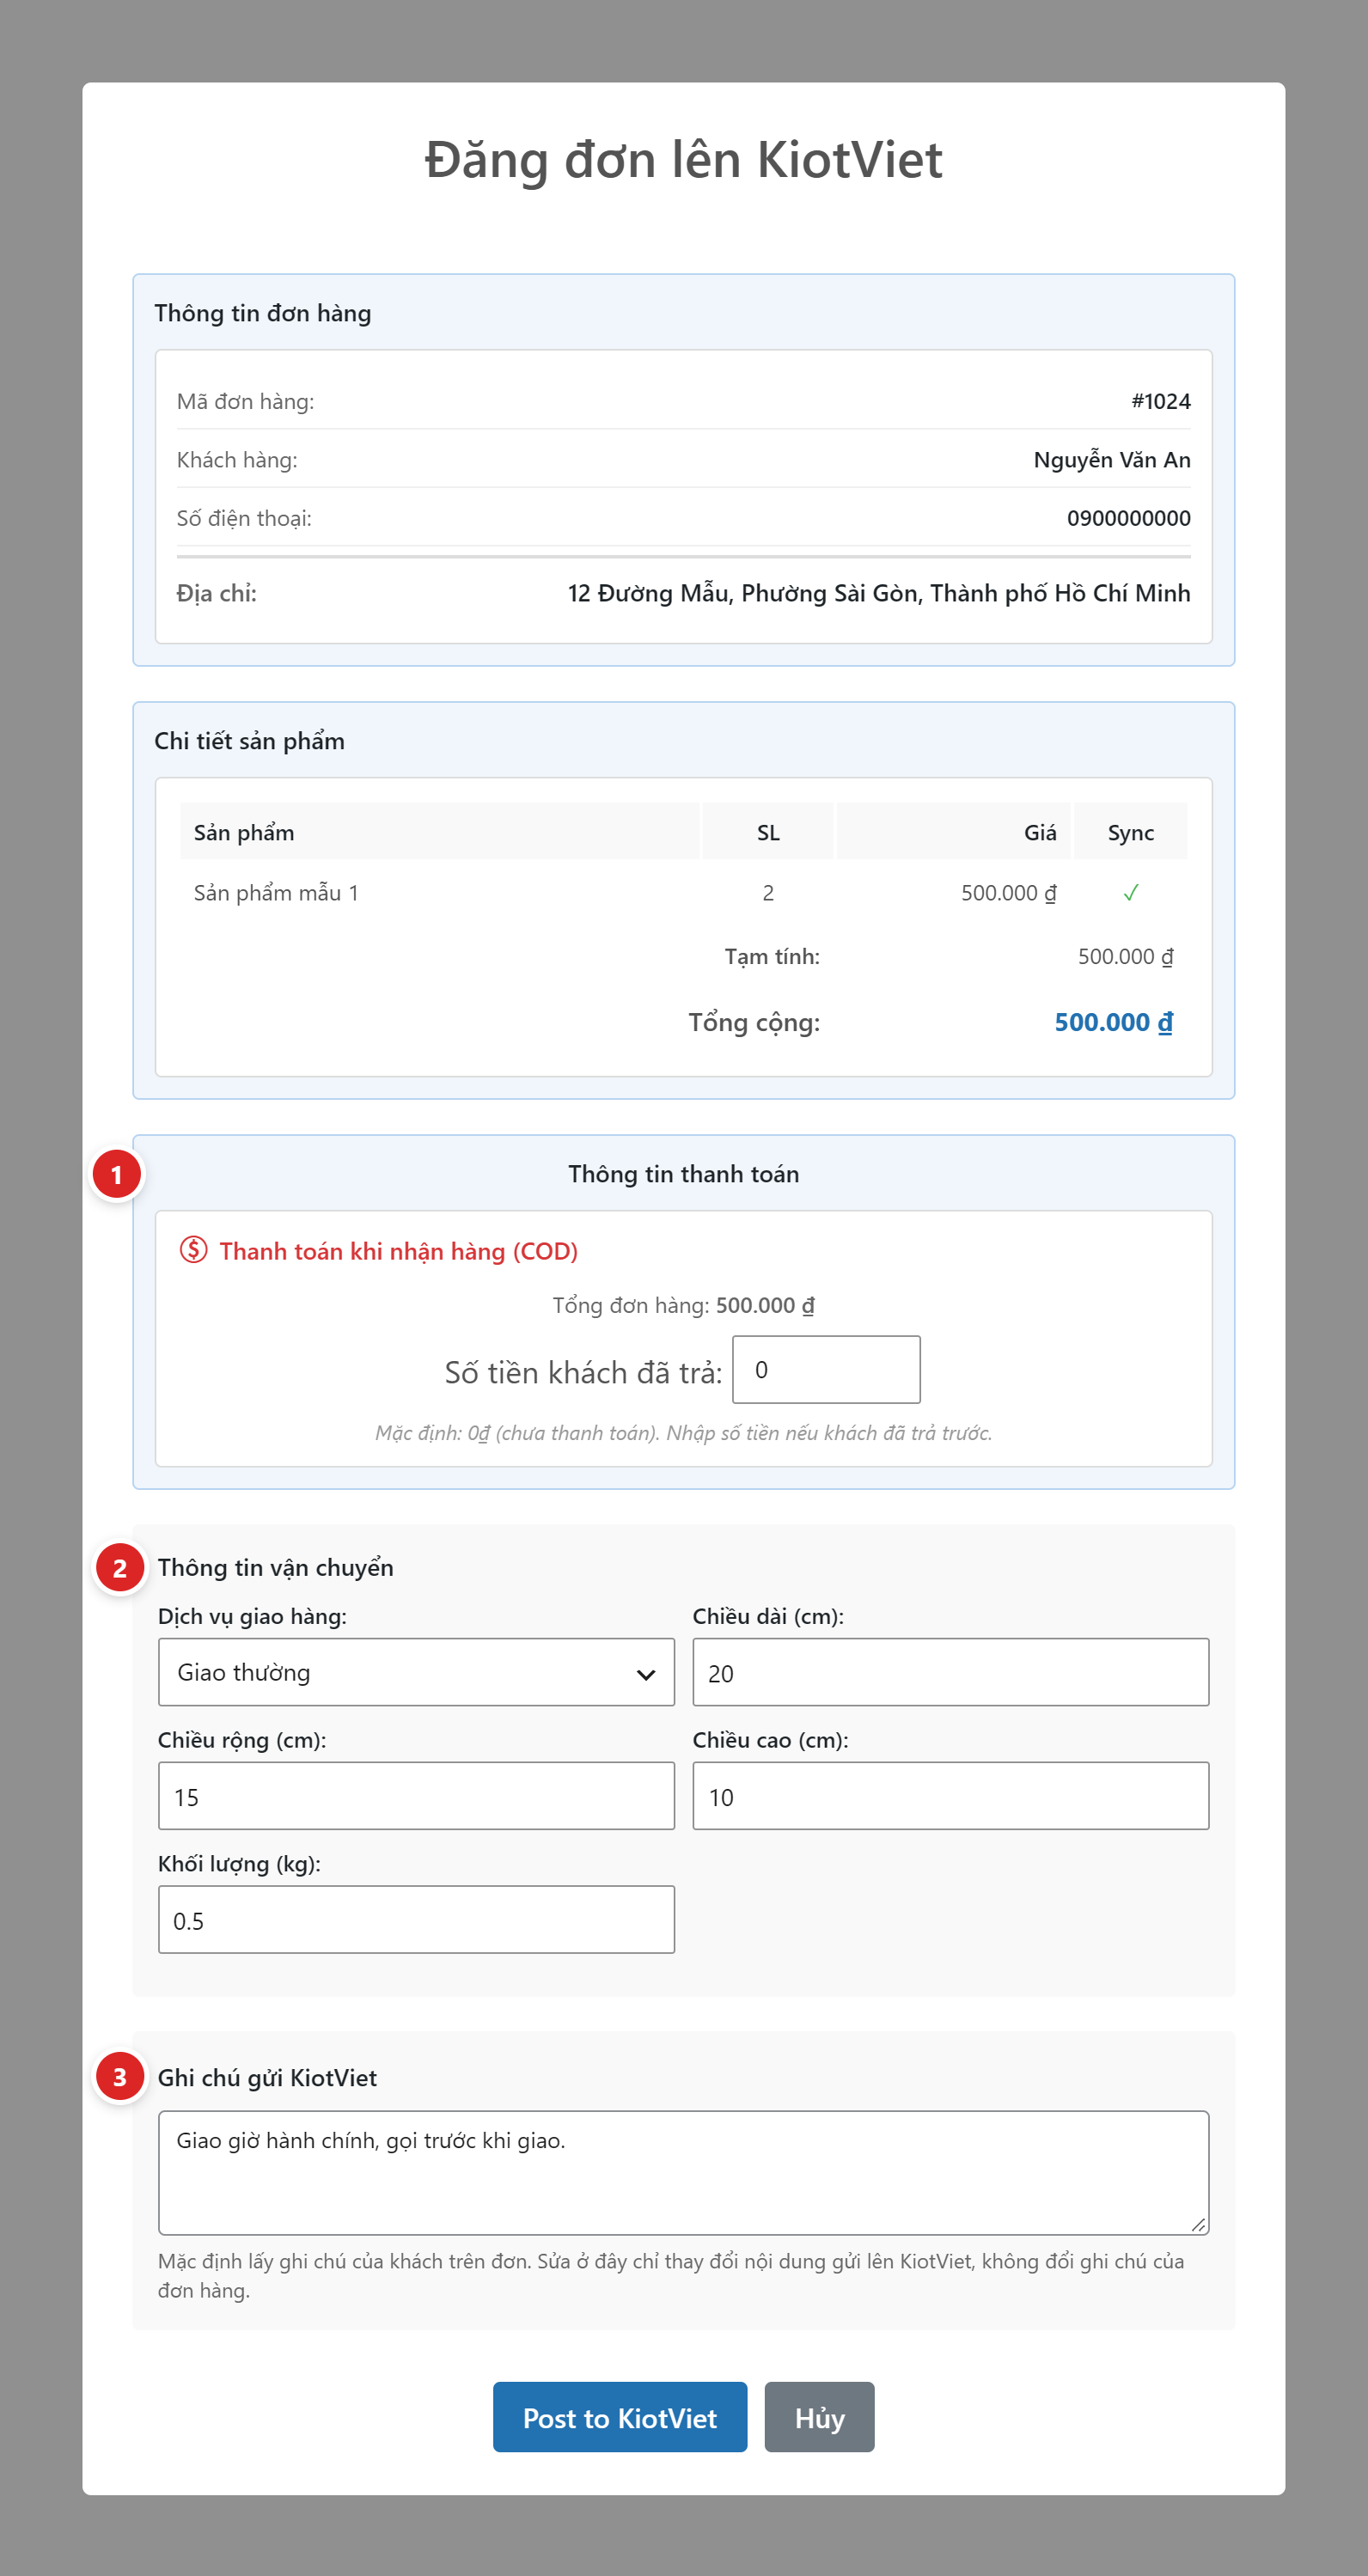Screen dimensions: 1368x2576
Task: Click the Khối lượng (kg) input
Action: 416,1920
